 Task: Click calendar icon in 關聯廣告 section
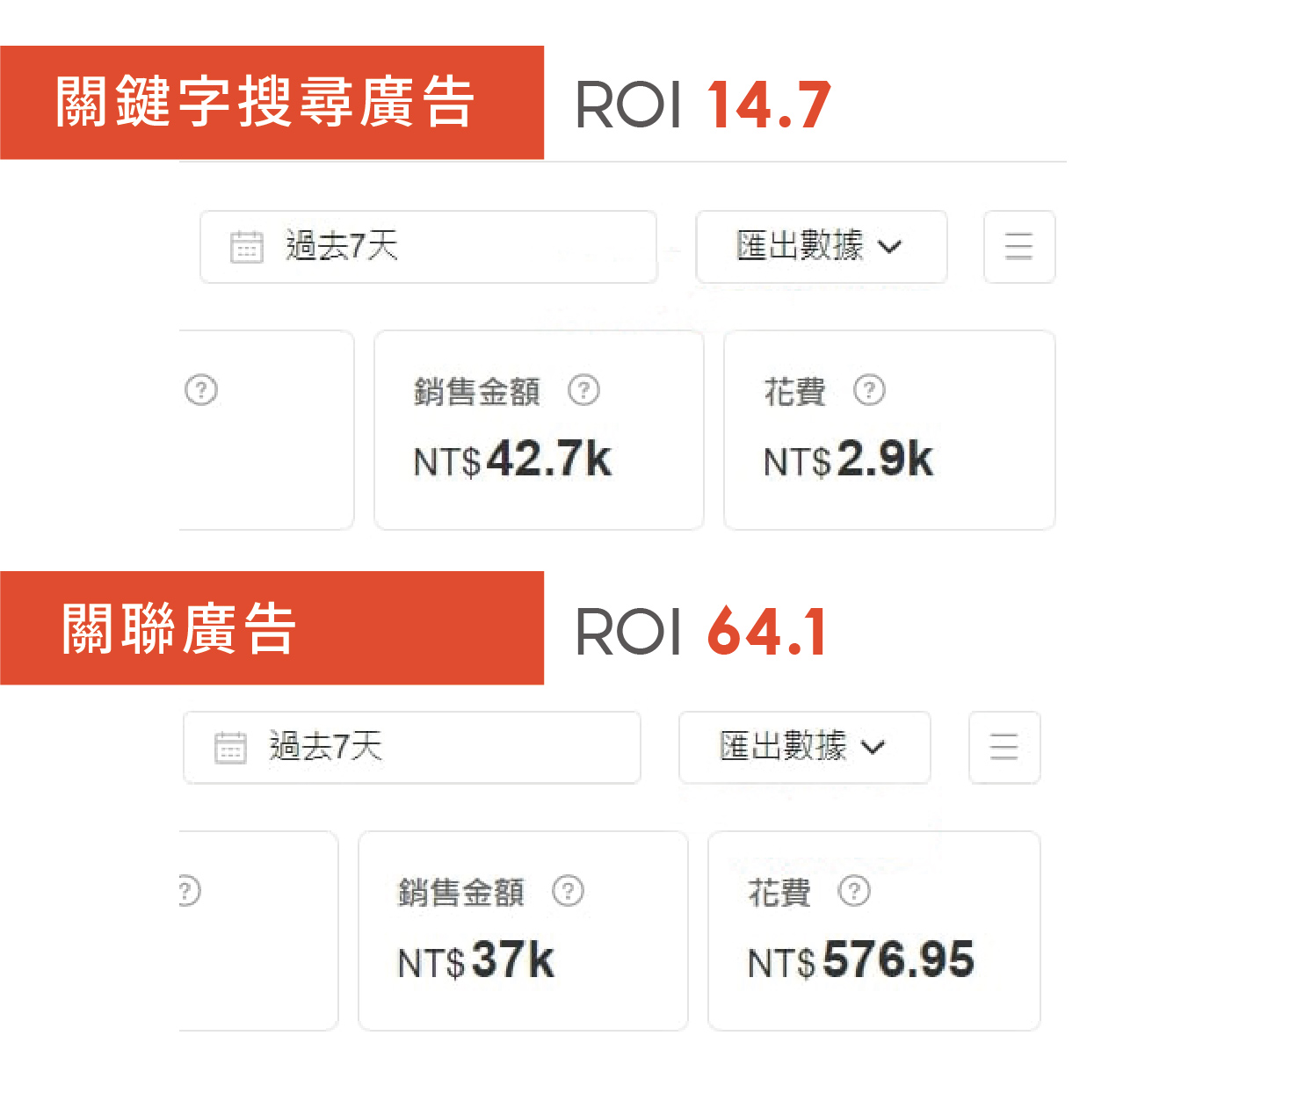[230, 748]
